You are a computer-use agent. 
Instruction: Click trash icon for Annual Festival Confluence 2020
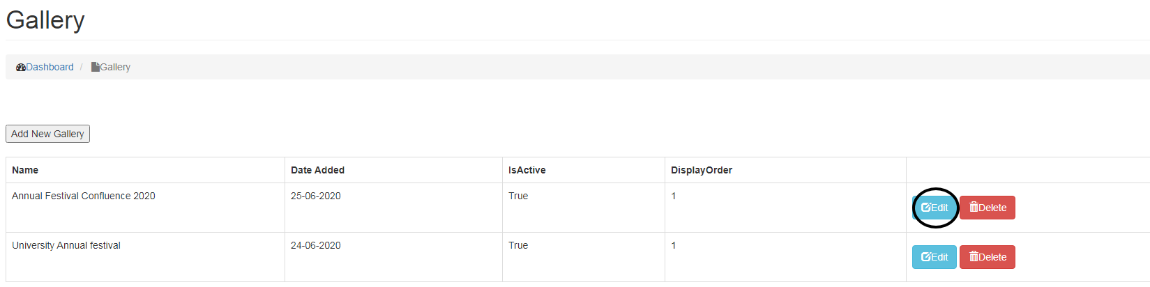(974, 208)
